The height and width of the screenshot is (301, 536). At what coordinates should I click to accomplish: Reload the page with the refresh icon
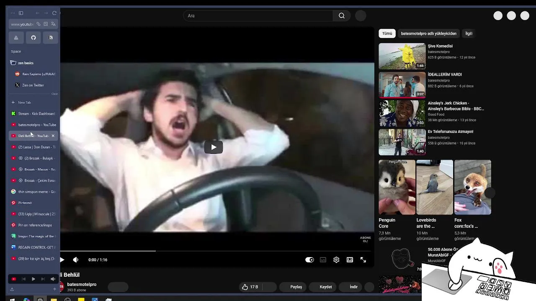tap(54, 13)
